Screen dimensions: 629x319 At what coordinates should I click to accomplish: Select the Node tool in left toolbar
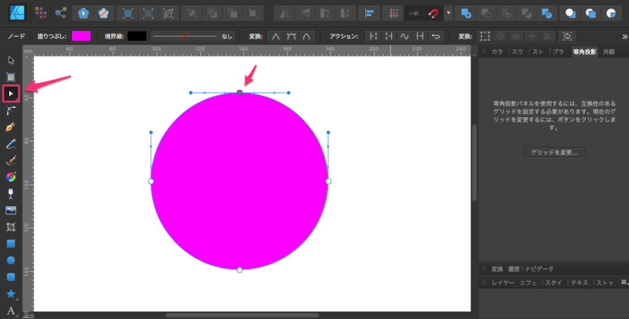(11, 94)
